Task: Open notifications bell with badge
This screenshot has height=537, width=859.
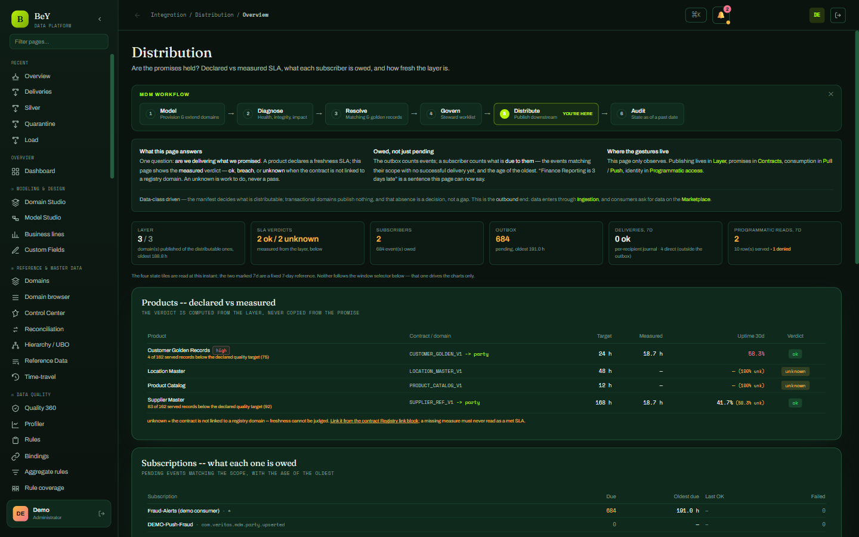Action: [x=721, y=15]
